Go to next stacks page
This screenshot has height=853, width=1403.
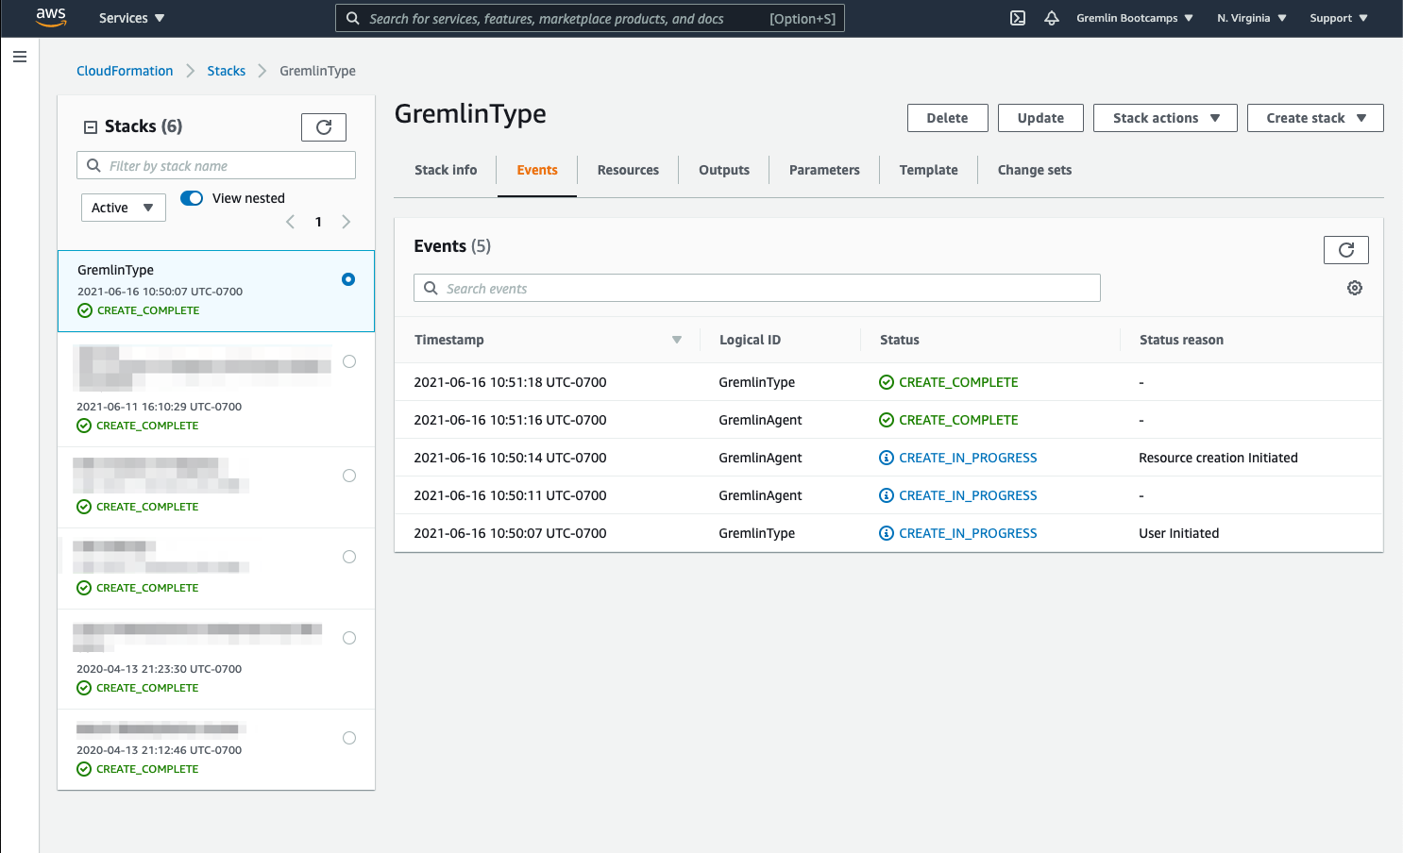[x=347, y=222]
